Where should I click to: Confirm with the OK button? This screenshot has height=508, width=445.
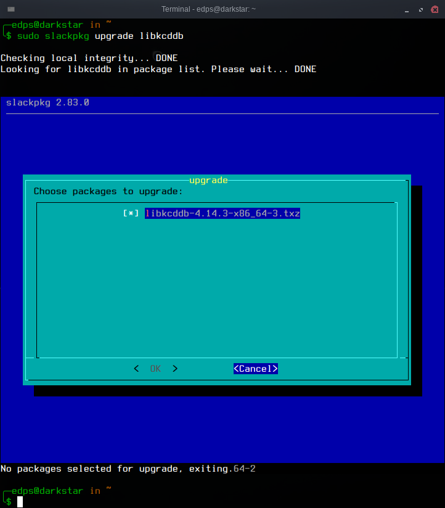coord(156,369)
